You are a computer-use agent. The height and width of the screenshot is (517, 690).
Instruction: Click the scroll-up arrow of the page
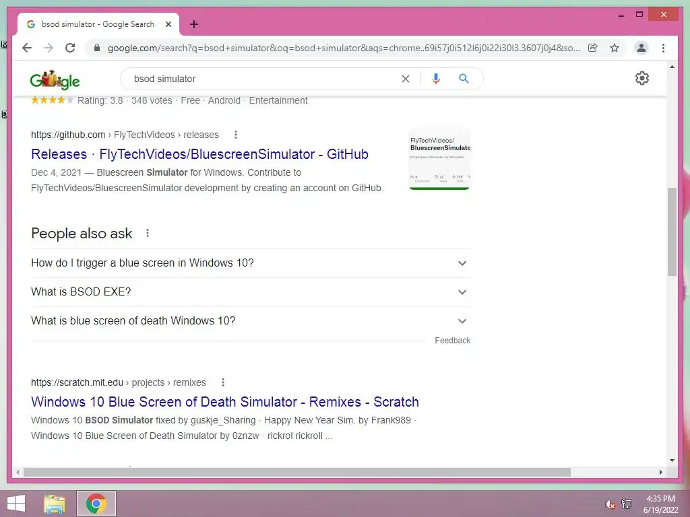tap(672, 67)
